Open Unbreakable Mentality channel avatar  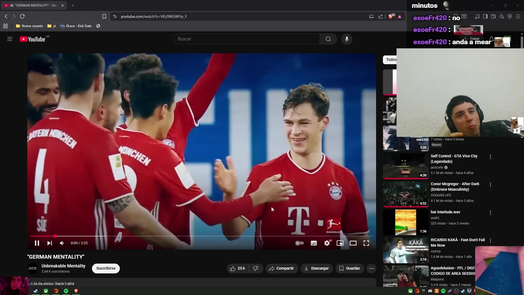click(32, 268)
